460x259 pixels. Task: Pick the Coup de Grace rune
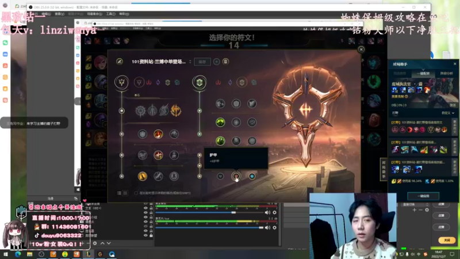142,176
